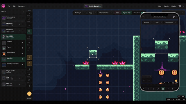Pick the Fill bucket tool

29,43
